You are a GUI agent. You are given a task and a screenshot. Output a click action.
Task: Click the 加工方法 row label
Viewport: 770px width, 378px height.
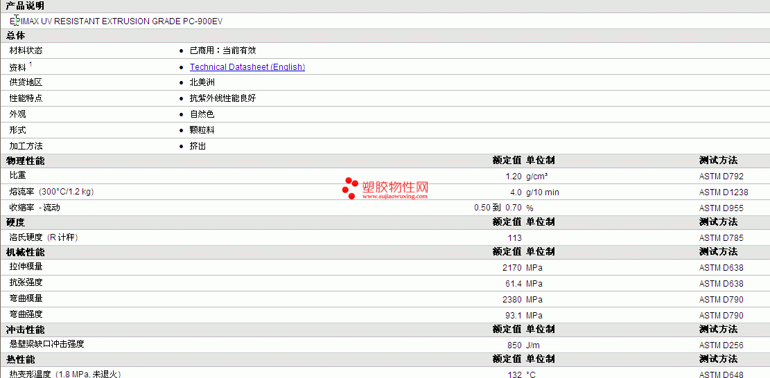tap(26, 146)
